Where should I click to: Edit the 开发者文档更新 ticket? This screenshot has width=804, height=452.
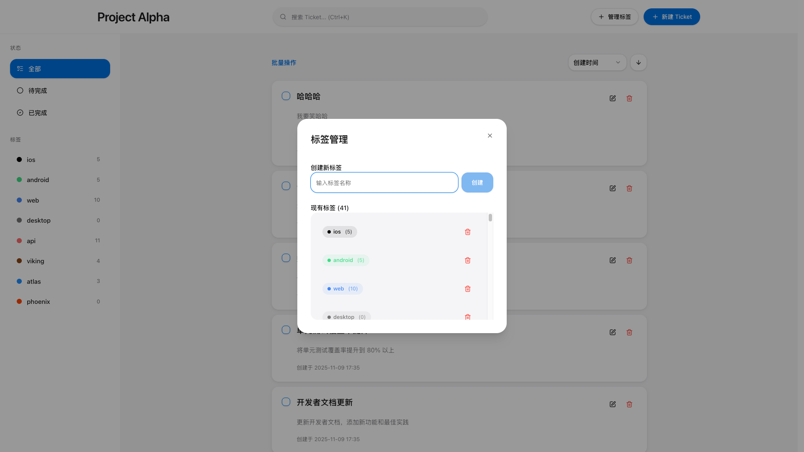pos(613,404)
